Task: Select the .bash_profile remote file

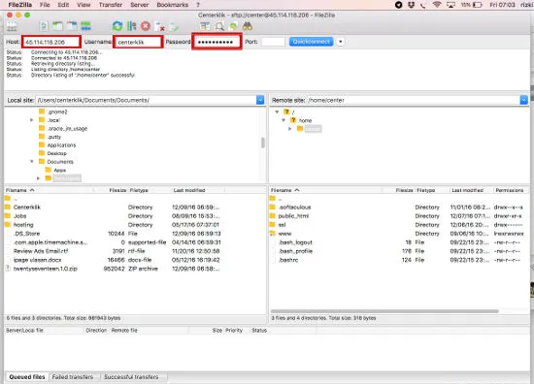Action: pos(295,251)
